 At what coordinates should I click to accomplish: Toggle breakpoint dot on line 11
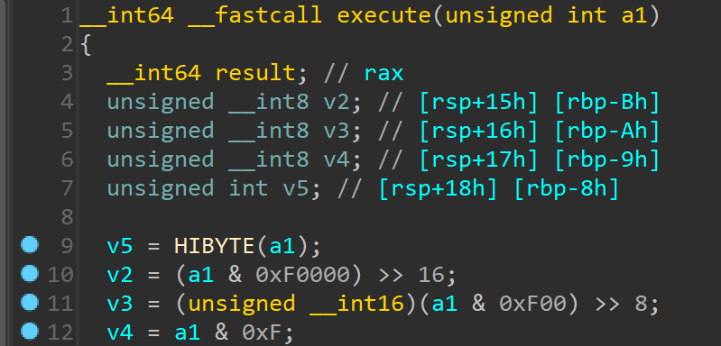click(x=30, y=303)
